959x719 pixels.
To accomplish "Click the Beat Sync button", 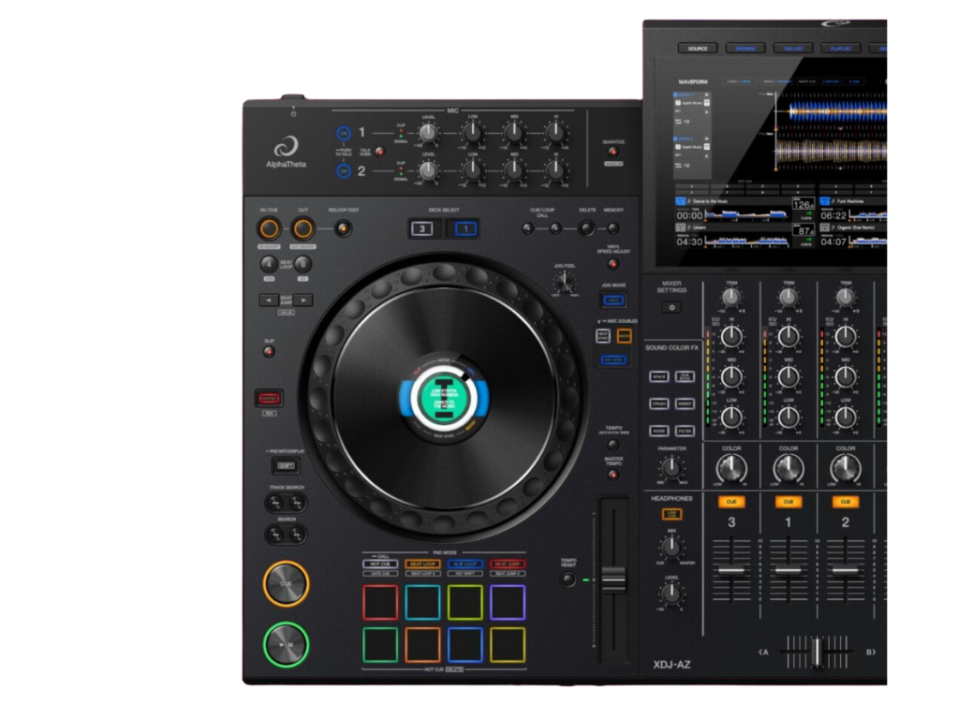I will [x=603, y=336].
